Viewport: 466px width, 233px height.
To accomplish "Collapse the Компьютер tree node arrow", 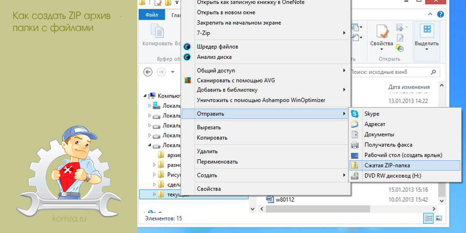I will pyautogui.click(x=145, y=96).
